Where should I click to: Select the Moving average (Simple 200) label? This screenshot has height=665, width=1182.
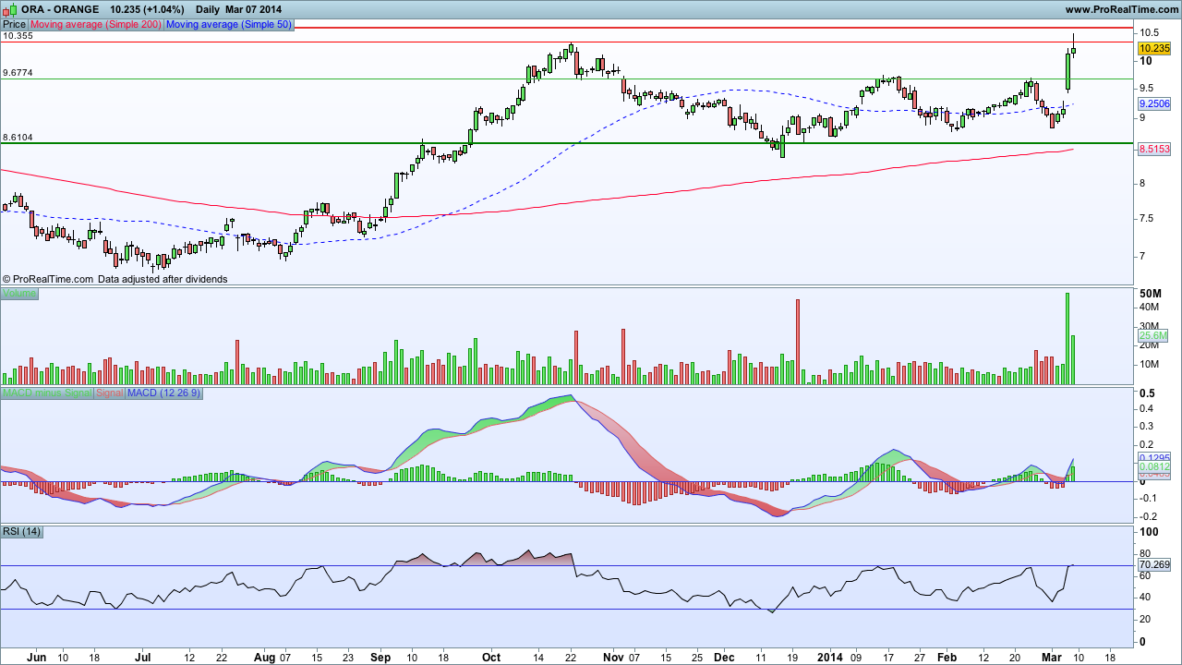[96, 25]
